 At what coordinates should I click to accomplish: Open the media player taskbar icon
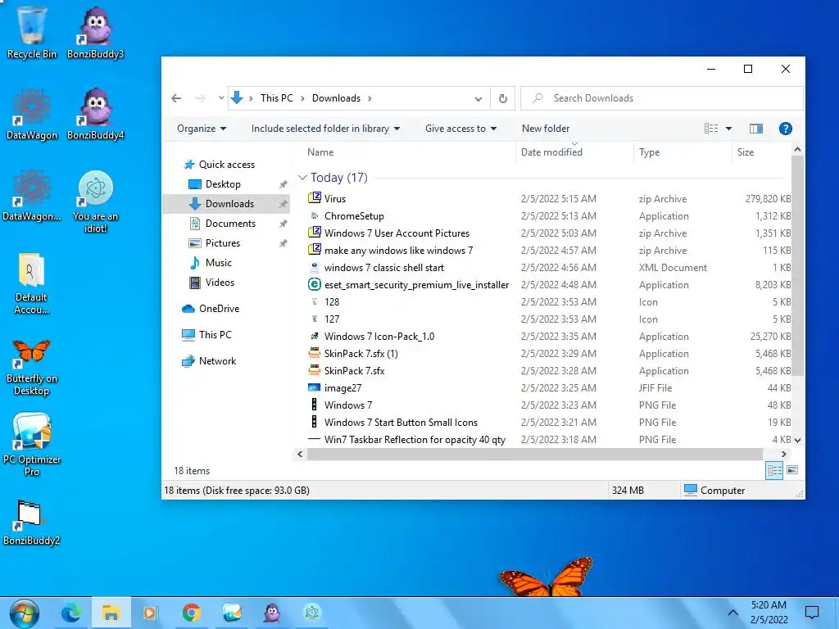click(x=151, y=613)
